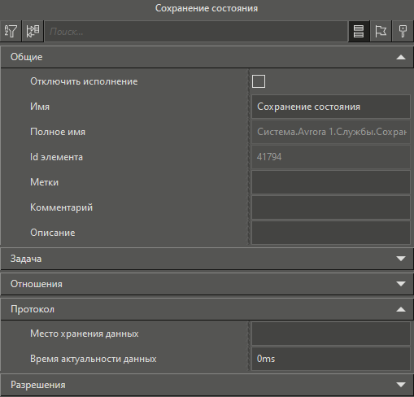Click the Полное имя property label
Image resolution: width=414 pixels, height=397 pixels.
(58, 132)
